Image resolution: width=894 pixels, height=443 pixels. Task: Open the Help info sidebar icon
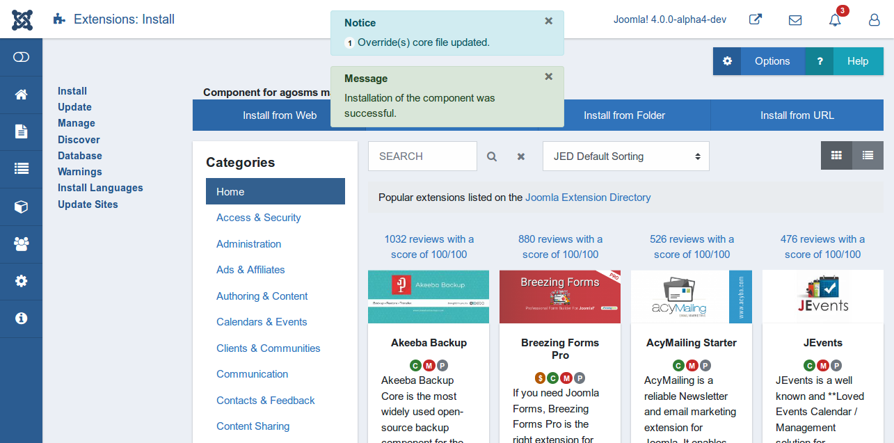click(x=21, y=319)
